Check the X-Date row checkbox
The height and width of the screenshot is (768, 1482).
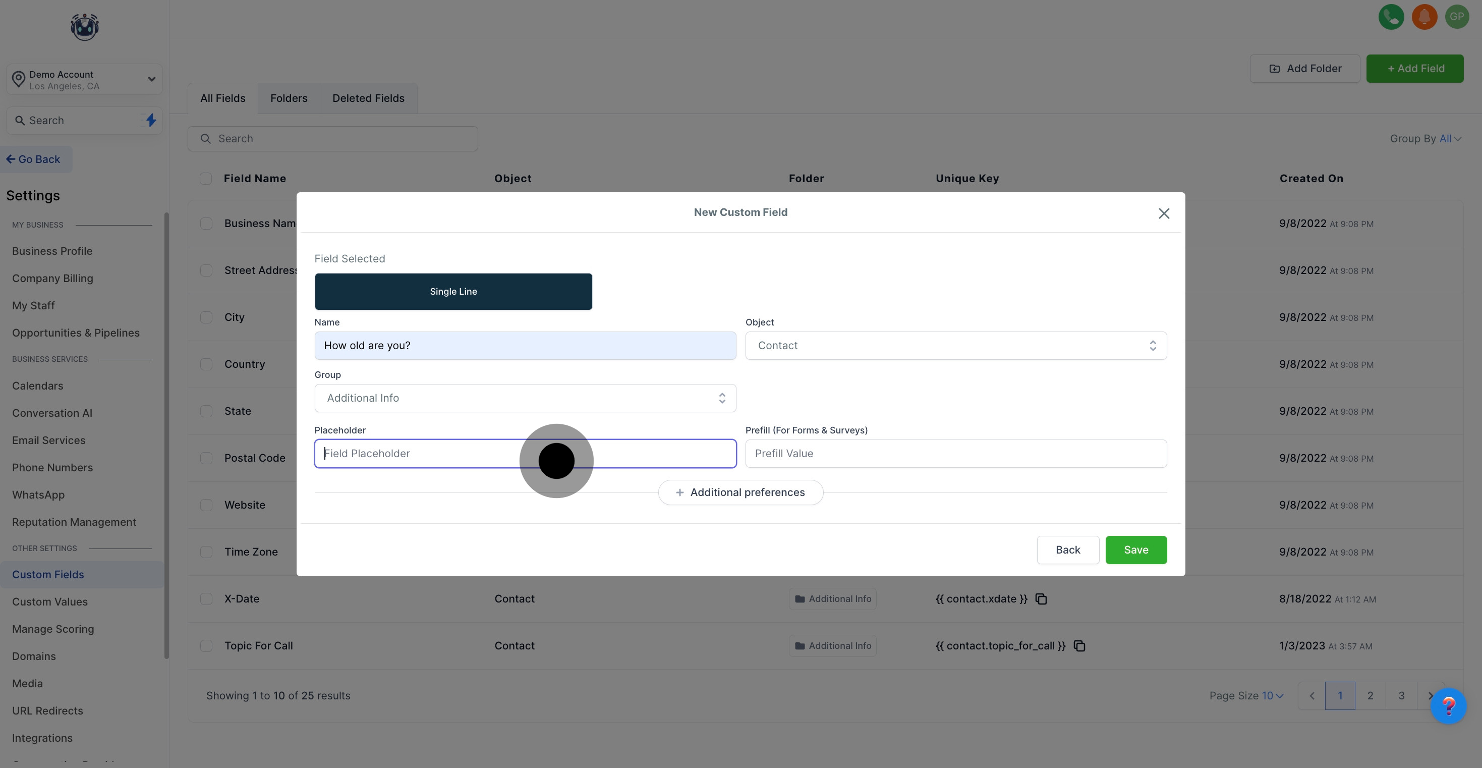click(206, 599)
